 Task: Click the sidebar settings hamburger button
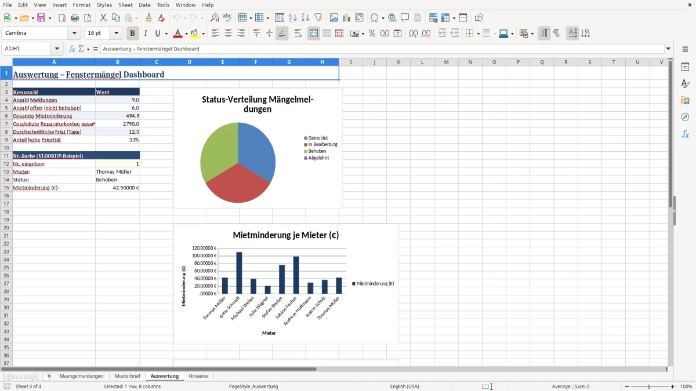point(685,50)
